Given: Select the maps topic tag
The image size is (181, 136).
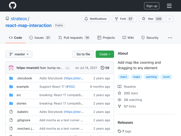Looking at the screenshot, I should (136, 77).
